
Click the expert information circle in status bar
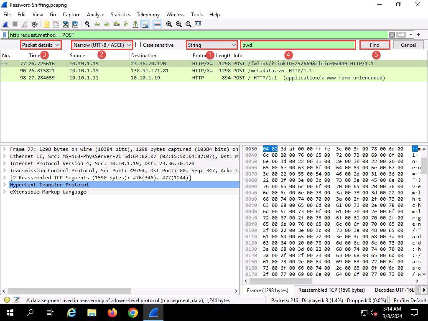click(7, 300)
